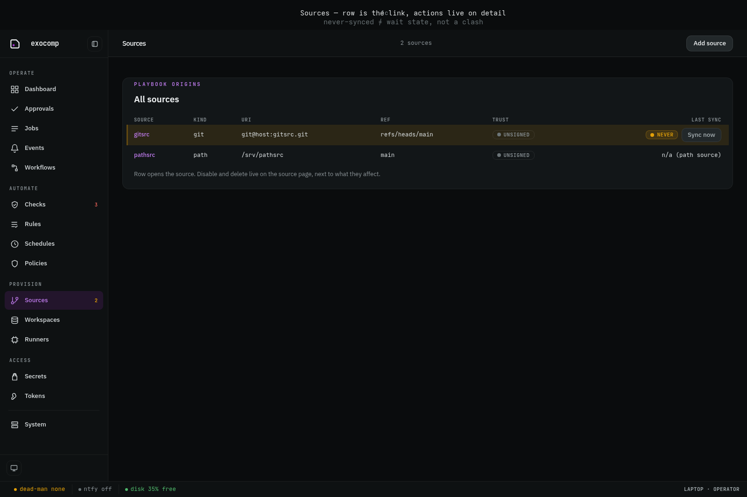Screen dimensions: 747x497
Task: Click the Schedules clock icon
Action: pos(15,244)
